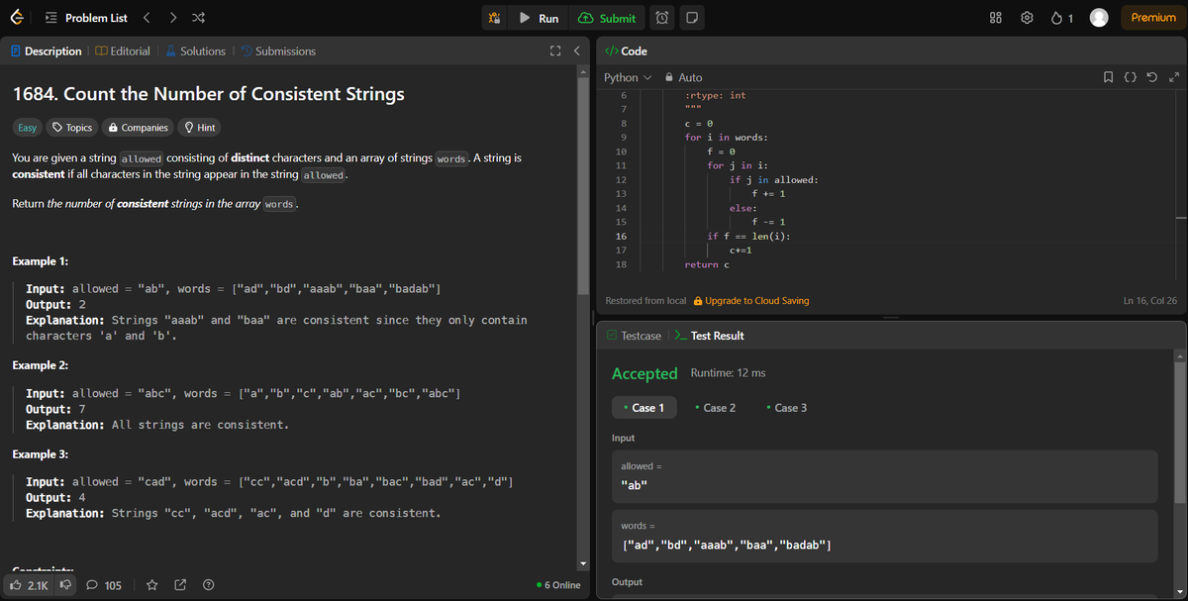The height and width of the screenshot is (601, 1188).
Task: Switch to the Editorial tab
Action: 123,50
